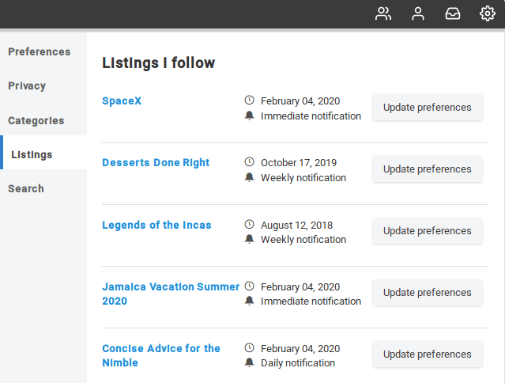Open the Desserts Done Right listing
Viewport: 505px width, 383px height.
point(156,162)
